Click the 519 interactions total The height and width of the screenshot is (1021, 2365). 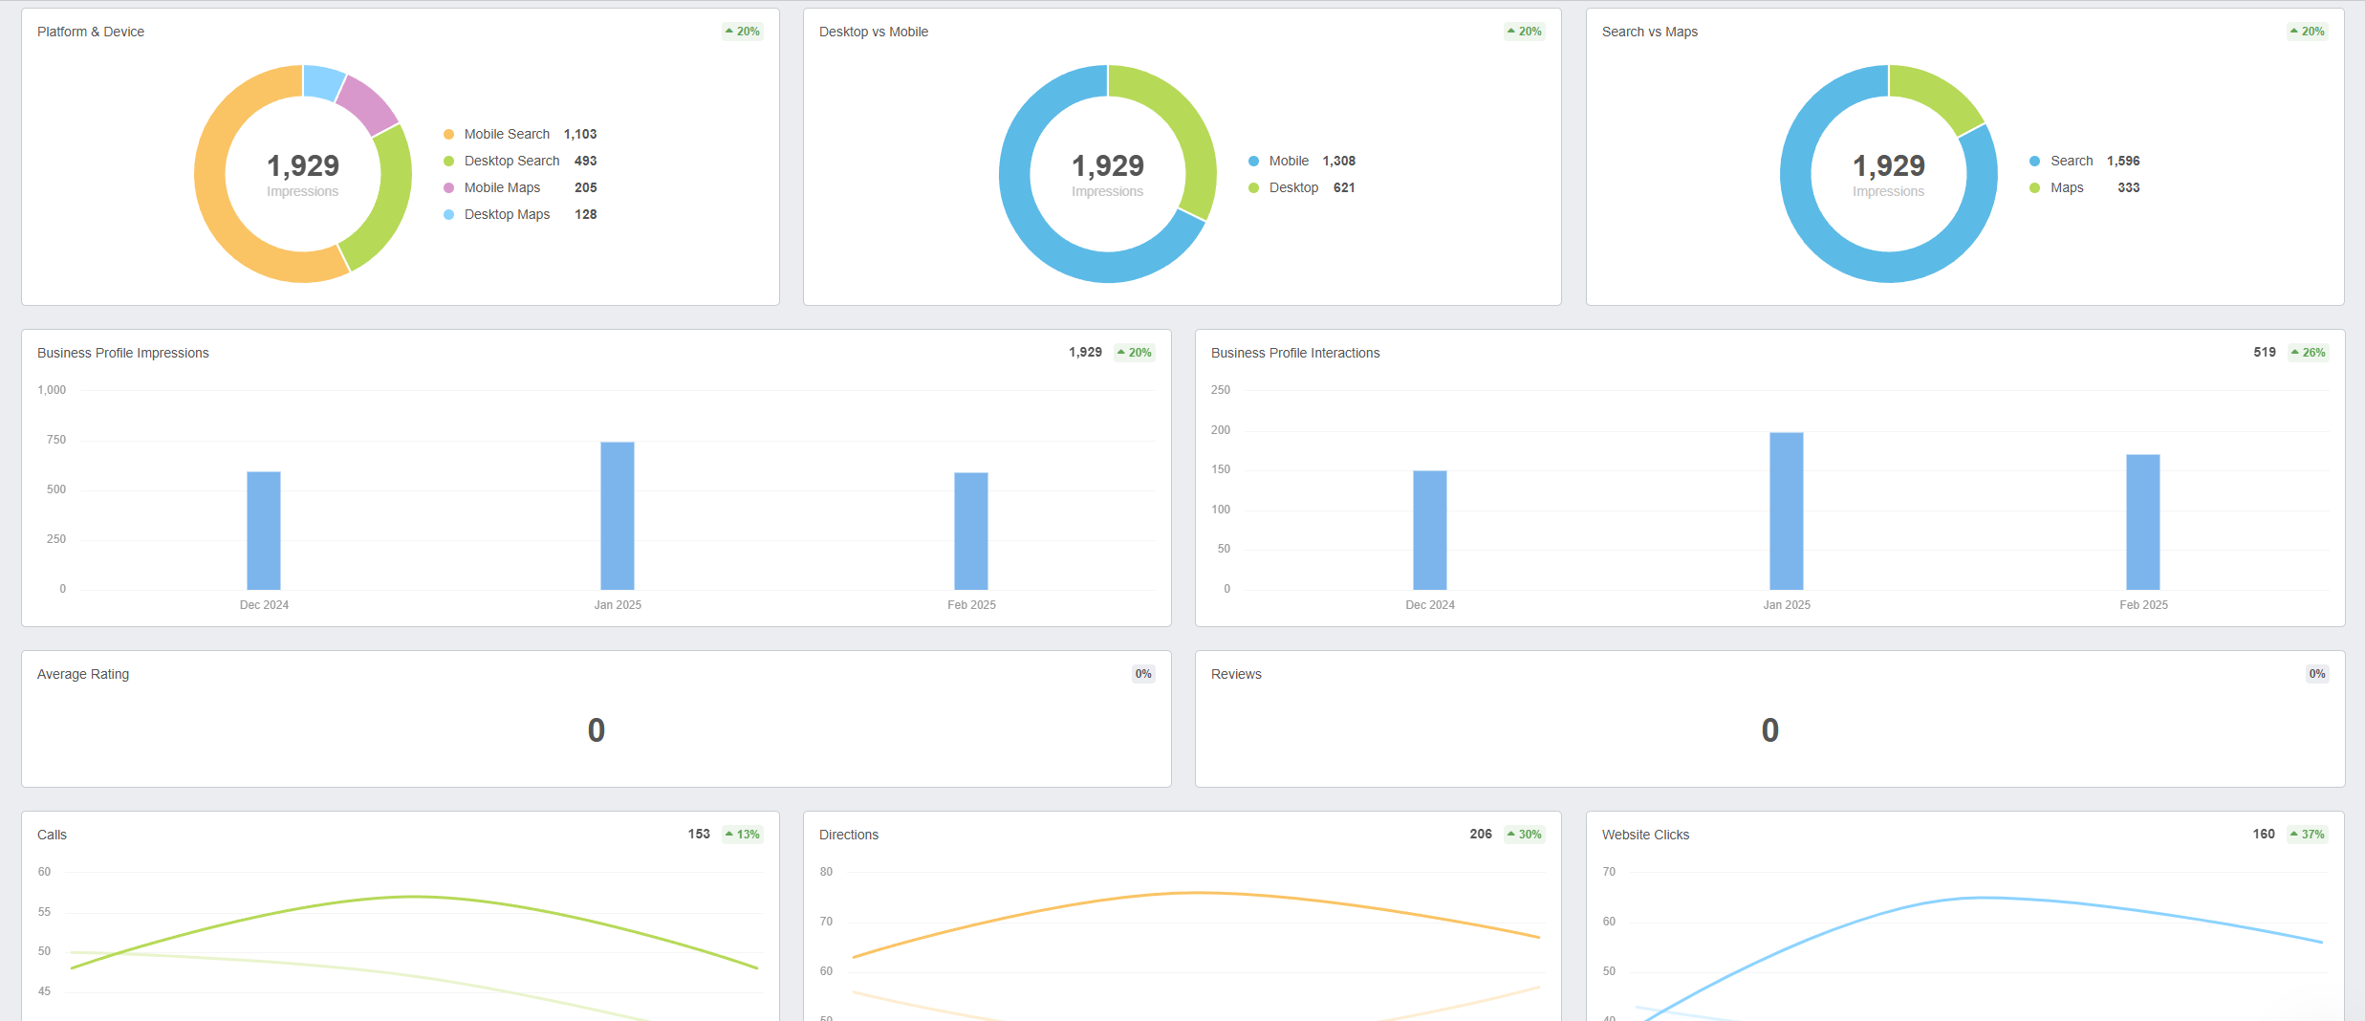tap(2265, 353)
